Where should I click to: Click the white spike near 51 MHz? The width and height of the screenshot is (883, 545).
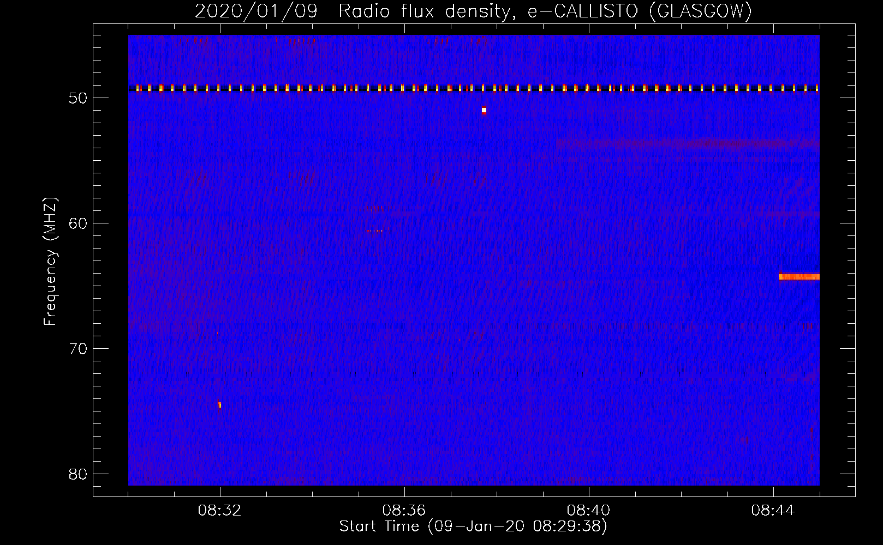[484, 110]
